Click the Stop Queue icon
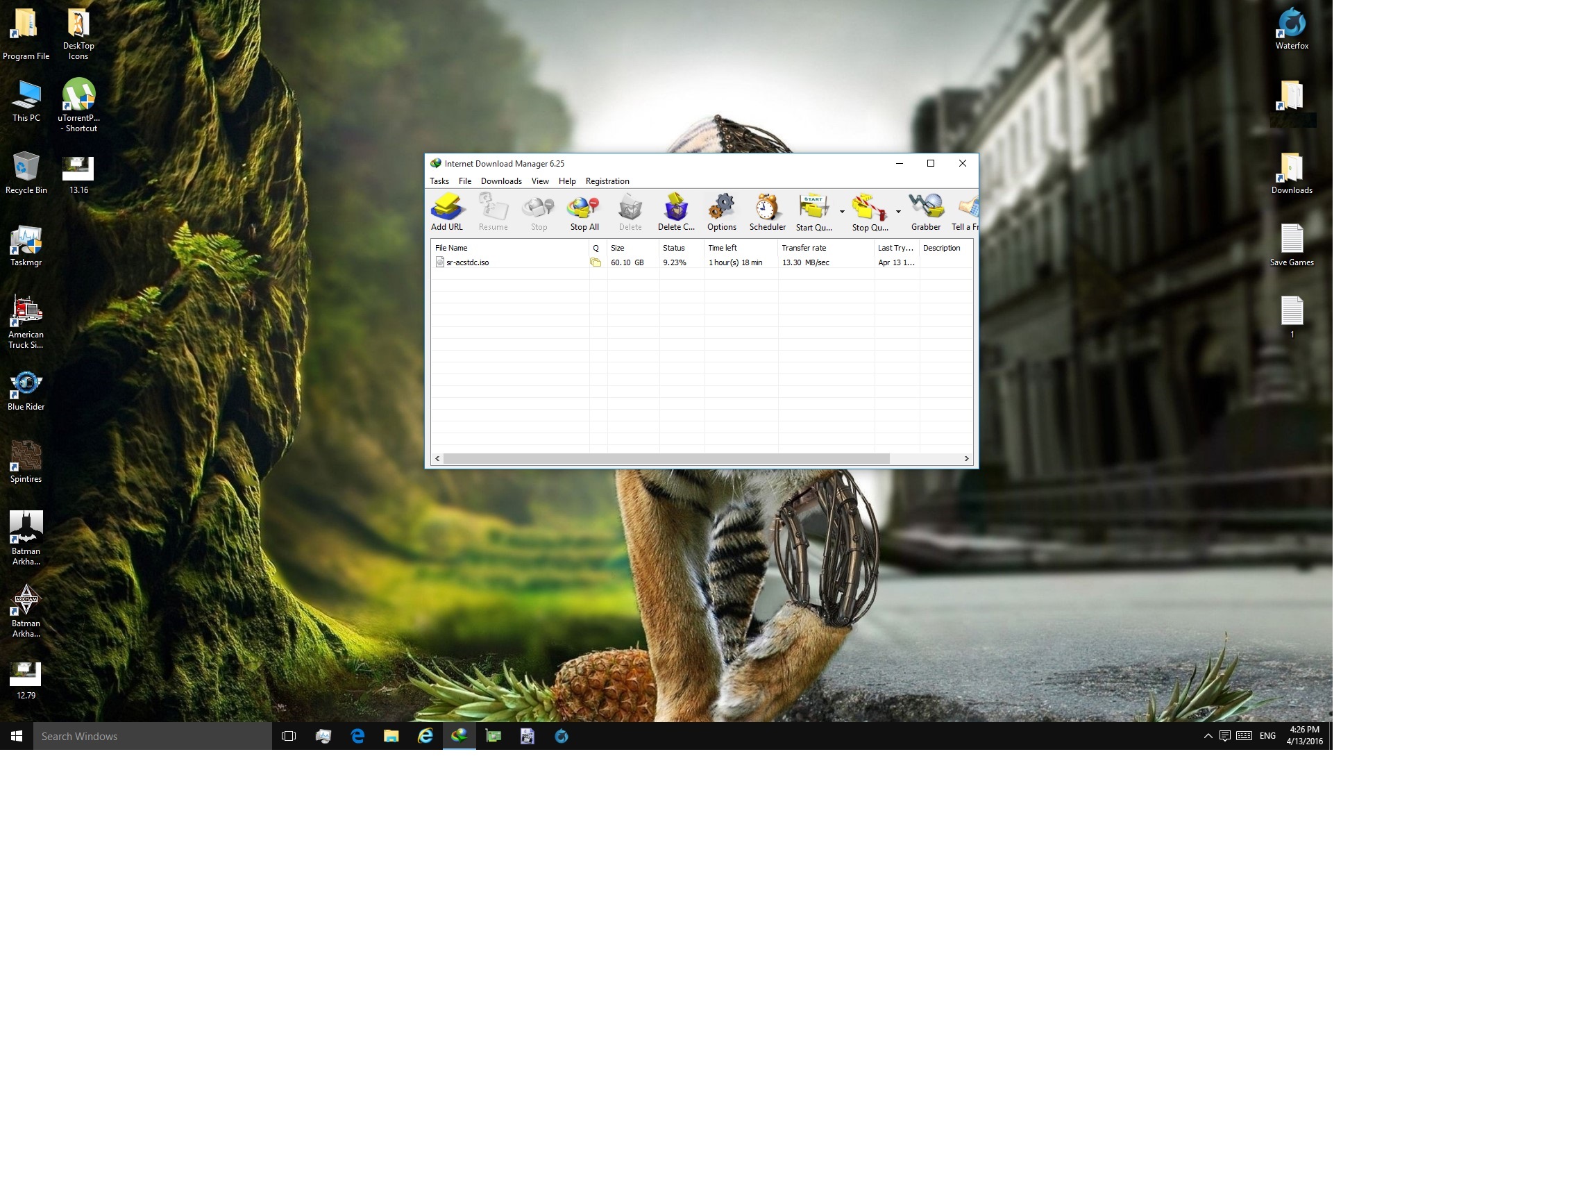Screen dimensions: 1586x1190 869,209
